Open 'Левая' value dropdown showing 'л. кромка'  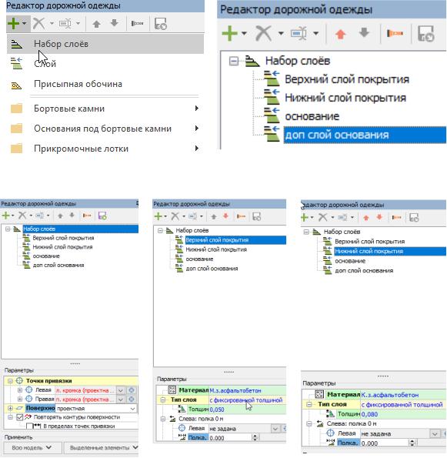pyautogui.click(x=121, y=390)
